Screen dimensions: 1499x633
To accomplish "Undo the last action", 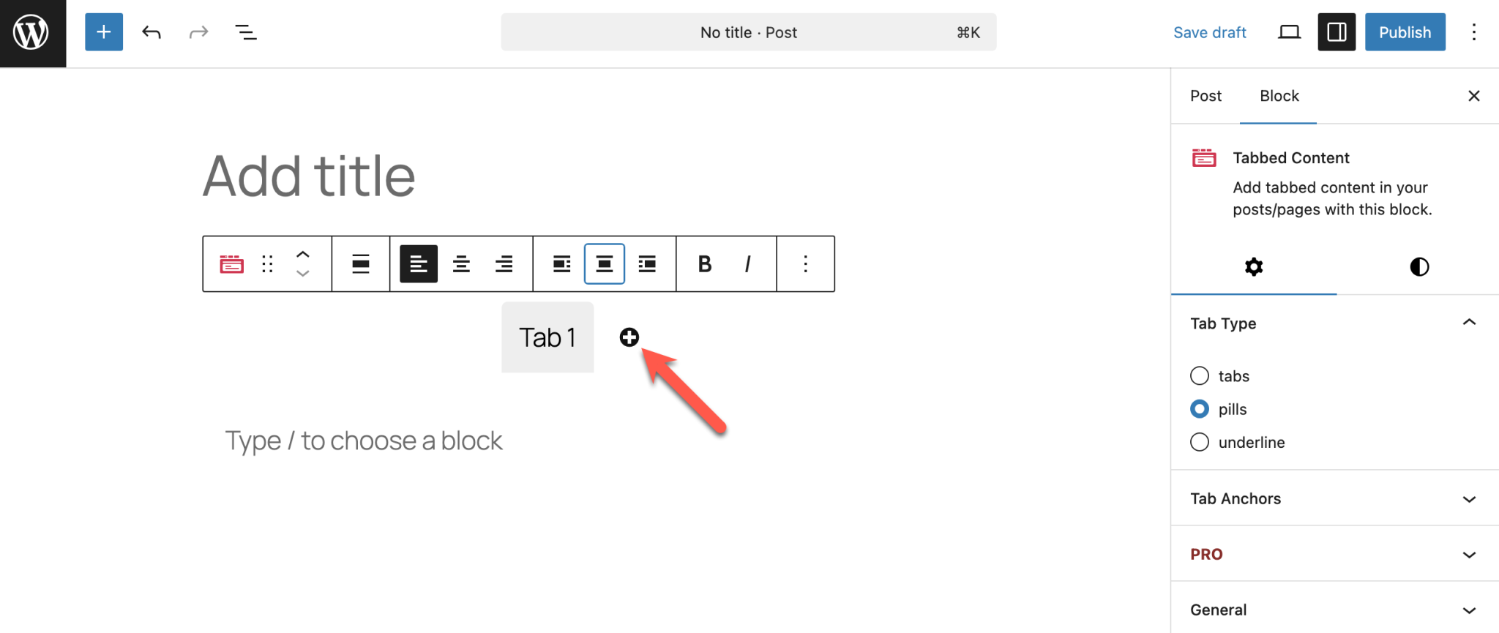I will pos(151,31).
